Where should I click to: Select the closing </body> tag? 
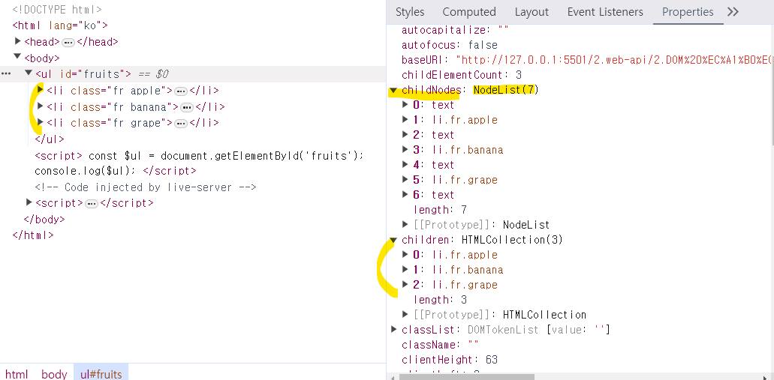44,220
